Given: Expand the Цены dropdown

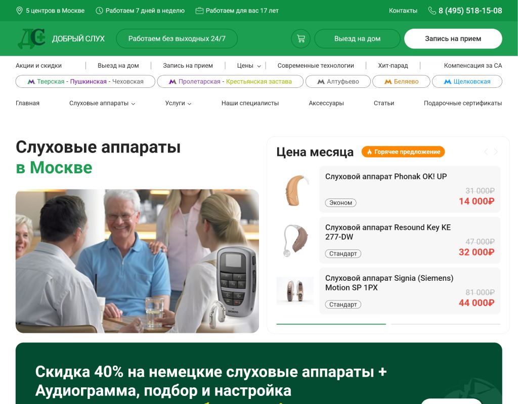Looking at the screenshot, I should tap(249, 66).
